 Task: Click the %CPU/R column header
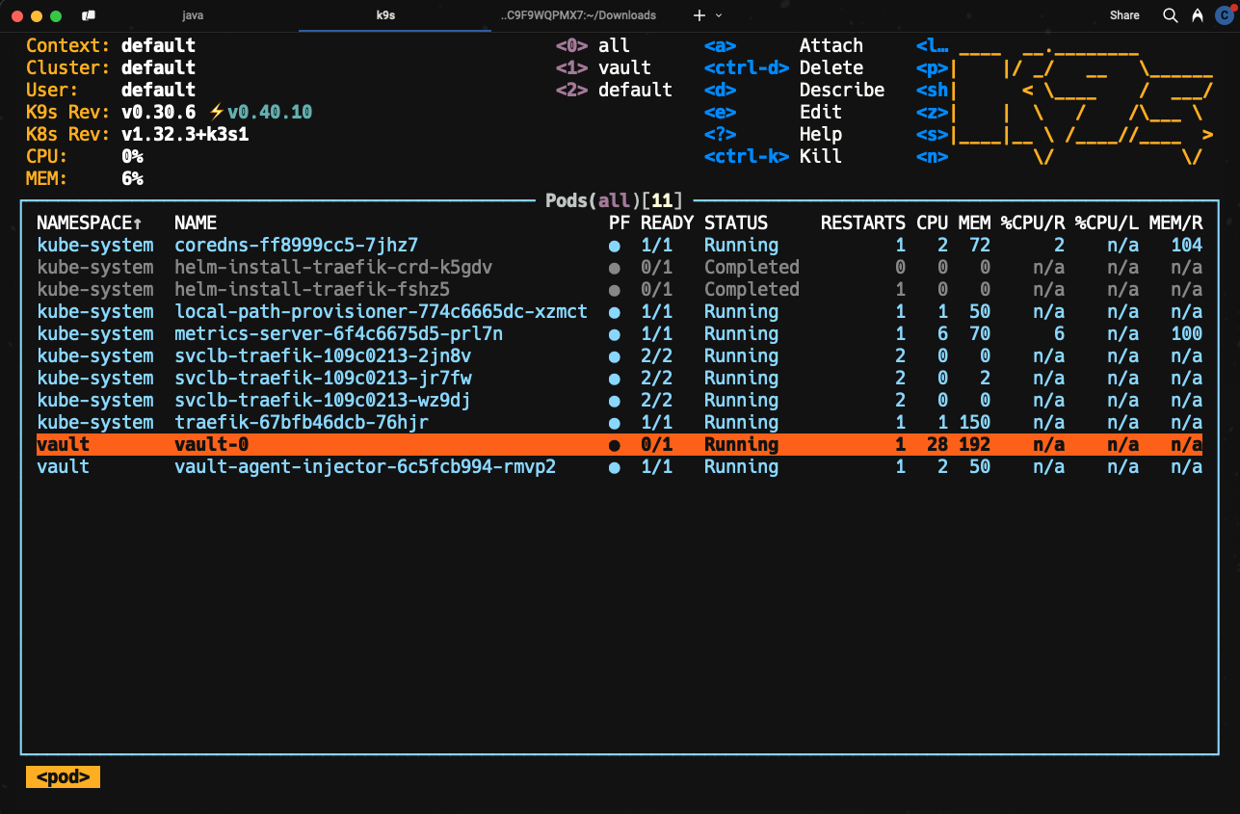pyautogui.click(x=1033, y=223)
